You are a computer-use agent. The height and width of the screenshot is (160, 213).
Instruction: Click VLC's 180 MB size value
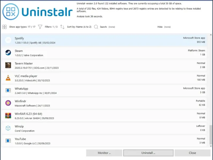[x=201, y=80]
